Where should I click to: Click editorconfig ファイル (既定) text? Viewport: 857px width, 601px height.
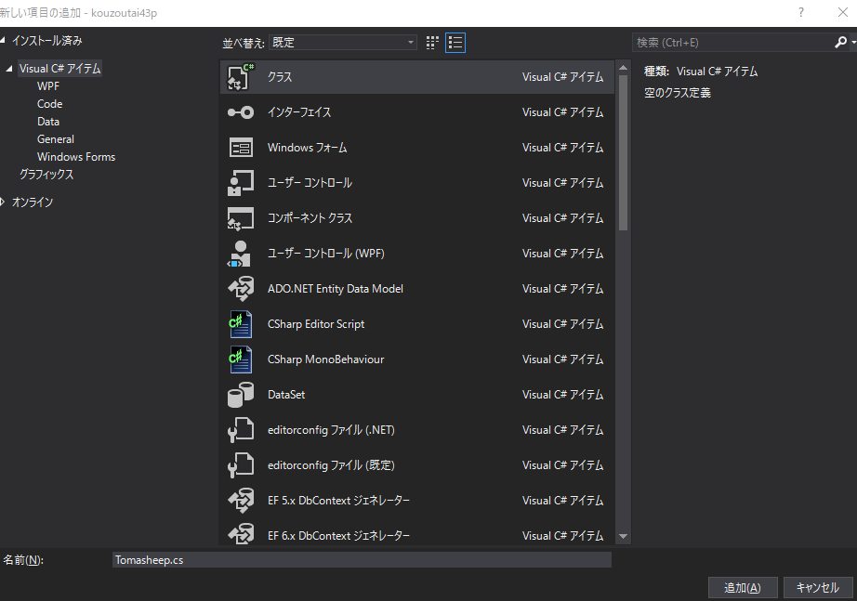coord(331,465)
